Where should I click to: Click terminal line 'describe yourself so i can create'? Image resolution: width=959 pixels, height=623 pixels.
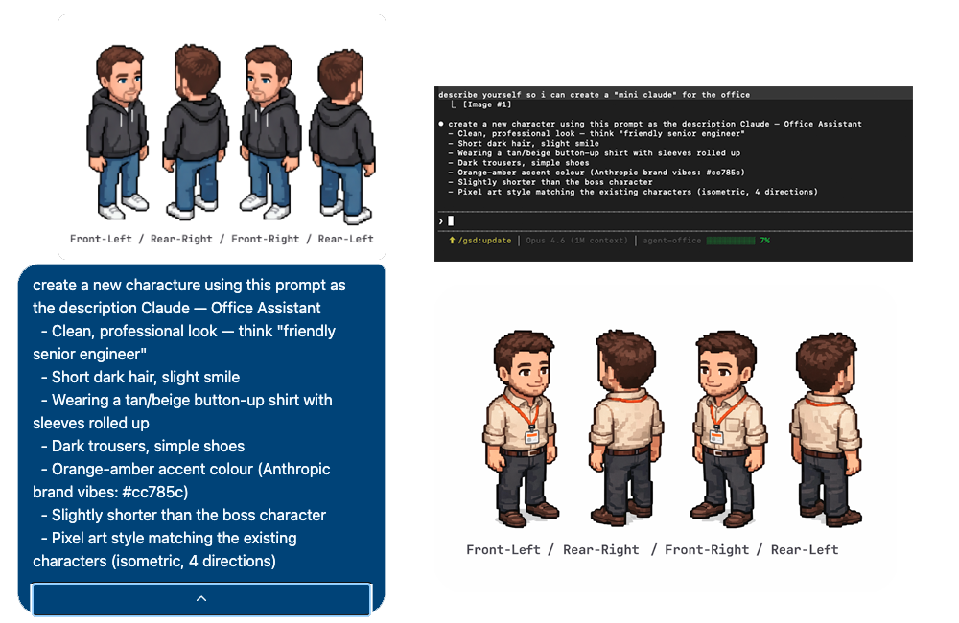point(594,95)
